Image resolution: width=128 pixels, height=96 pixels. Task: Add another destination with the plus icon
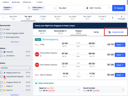coord(55,8)
